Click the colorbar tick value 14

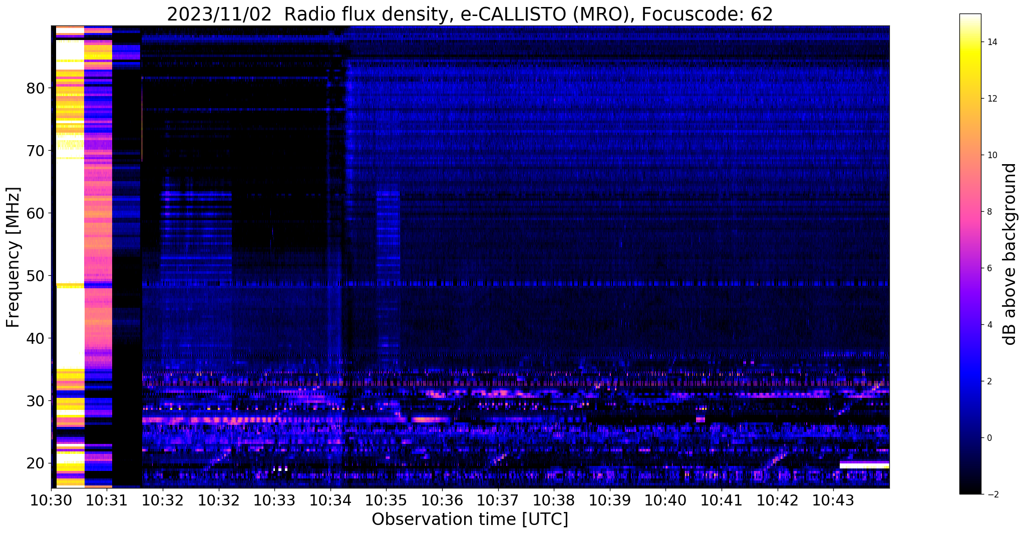[993, 42]
